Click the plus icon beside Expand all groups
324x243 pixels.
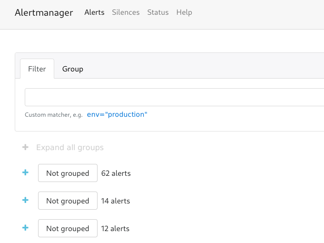(x=25, y=147)
